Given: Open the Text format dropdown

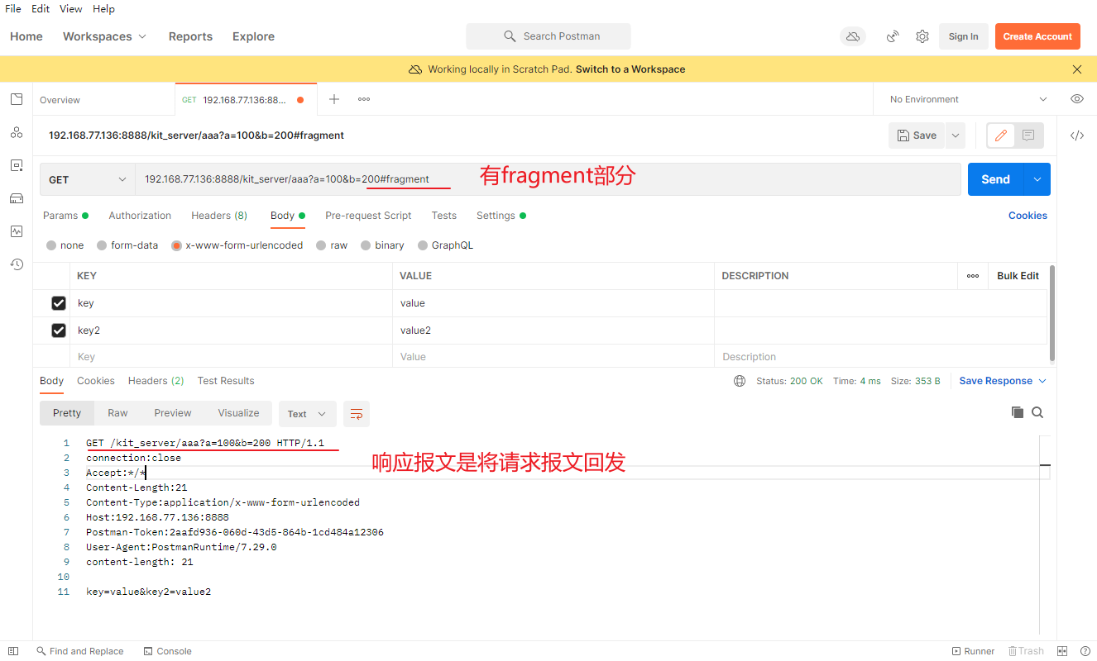Looking at the screenshot, I should click(x=307, y=414).
